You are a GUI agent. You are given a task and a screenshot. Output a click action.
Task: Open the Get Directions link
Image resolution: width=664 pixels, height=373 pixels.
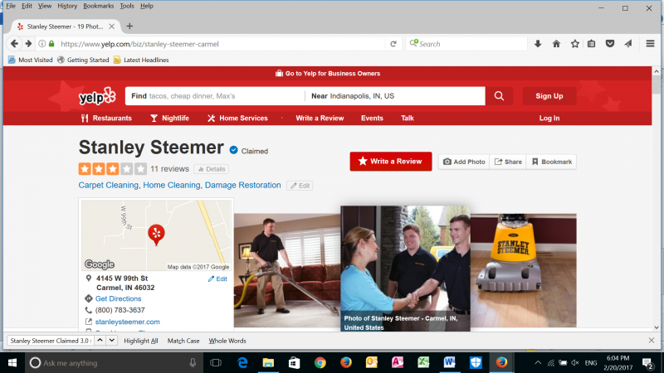(118, 298)
